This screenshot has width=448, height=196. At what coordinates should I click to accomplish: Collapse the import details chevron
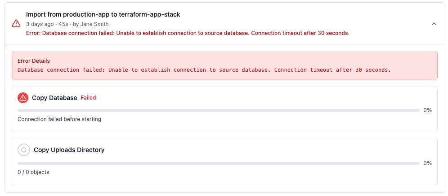434,24
